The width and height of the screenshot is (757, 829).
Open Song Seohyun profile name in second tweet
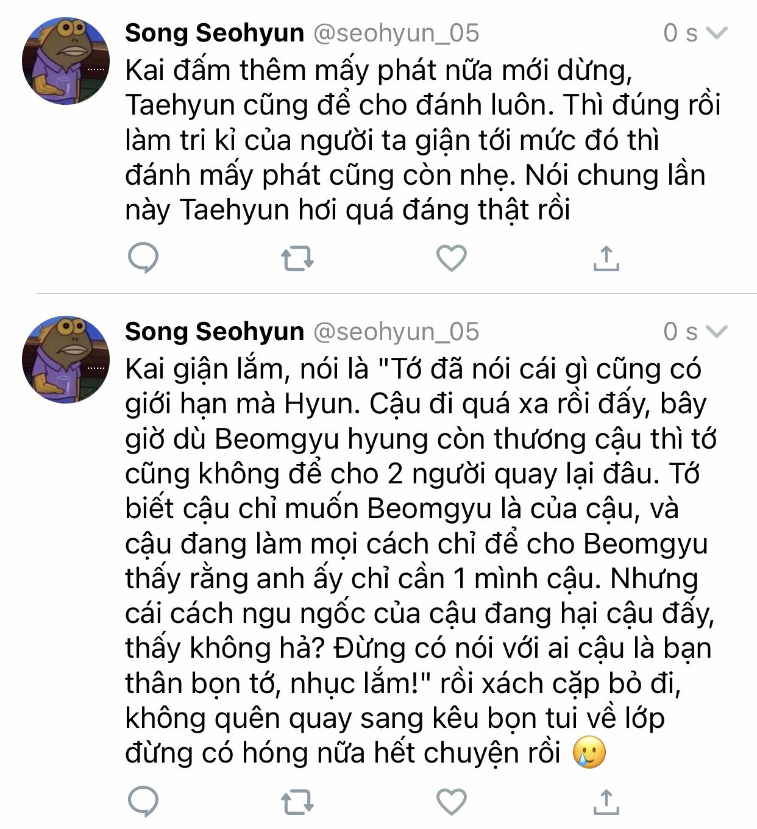(x=215, y=332)
